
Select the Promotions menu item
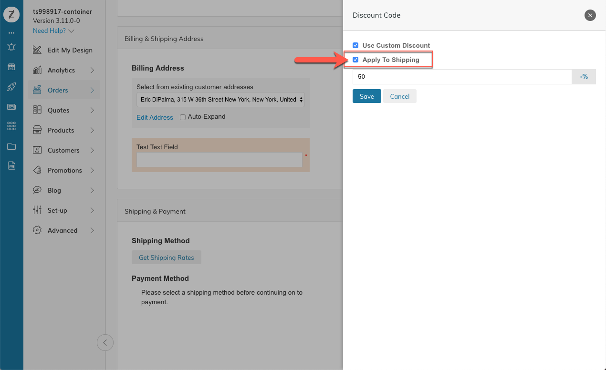64,170
